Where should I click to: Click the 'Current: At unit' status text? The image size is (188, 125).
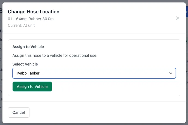point(21,25)
